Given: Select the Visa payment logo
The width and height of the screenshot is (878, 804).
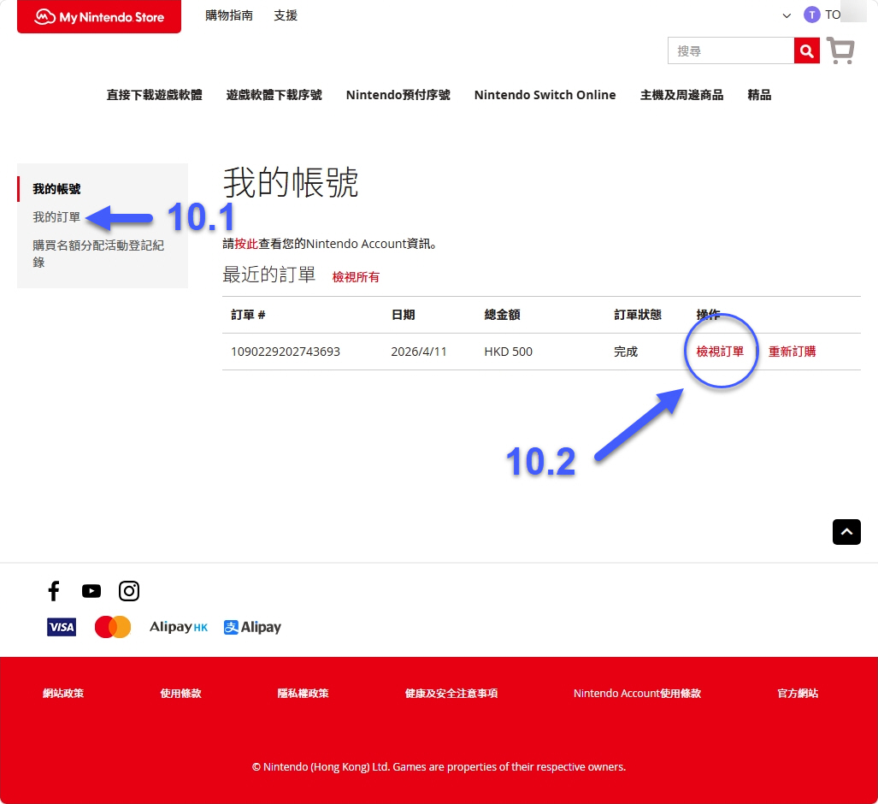Looking at the screenshot, I should 61,627.
